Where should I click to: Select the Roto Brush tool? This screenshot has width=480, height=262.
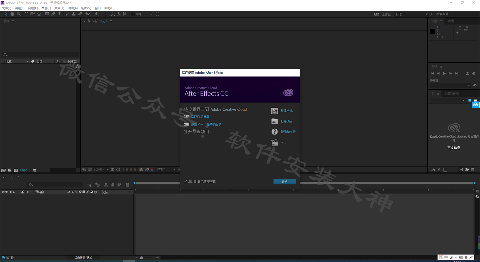tap(88, 14)
